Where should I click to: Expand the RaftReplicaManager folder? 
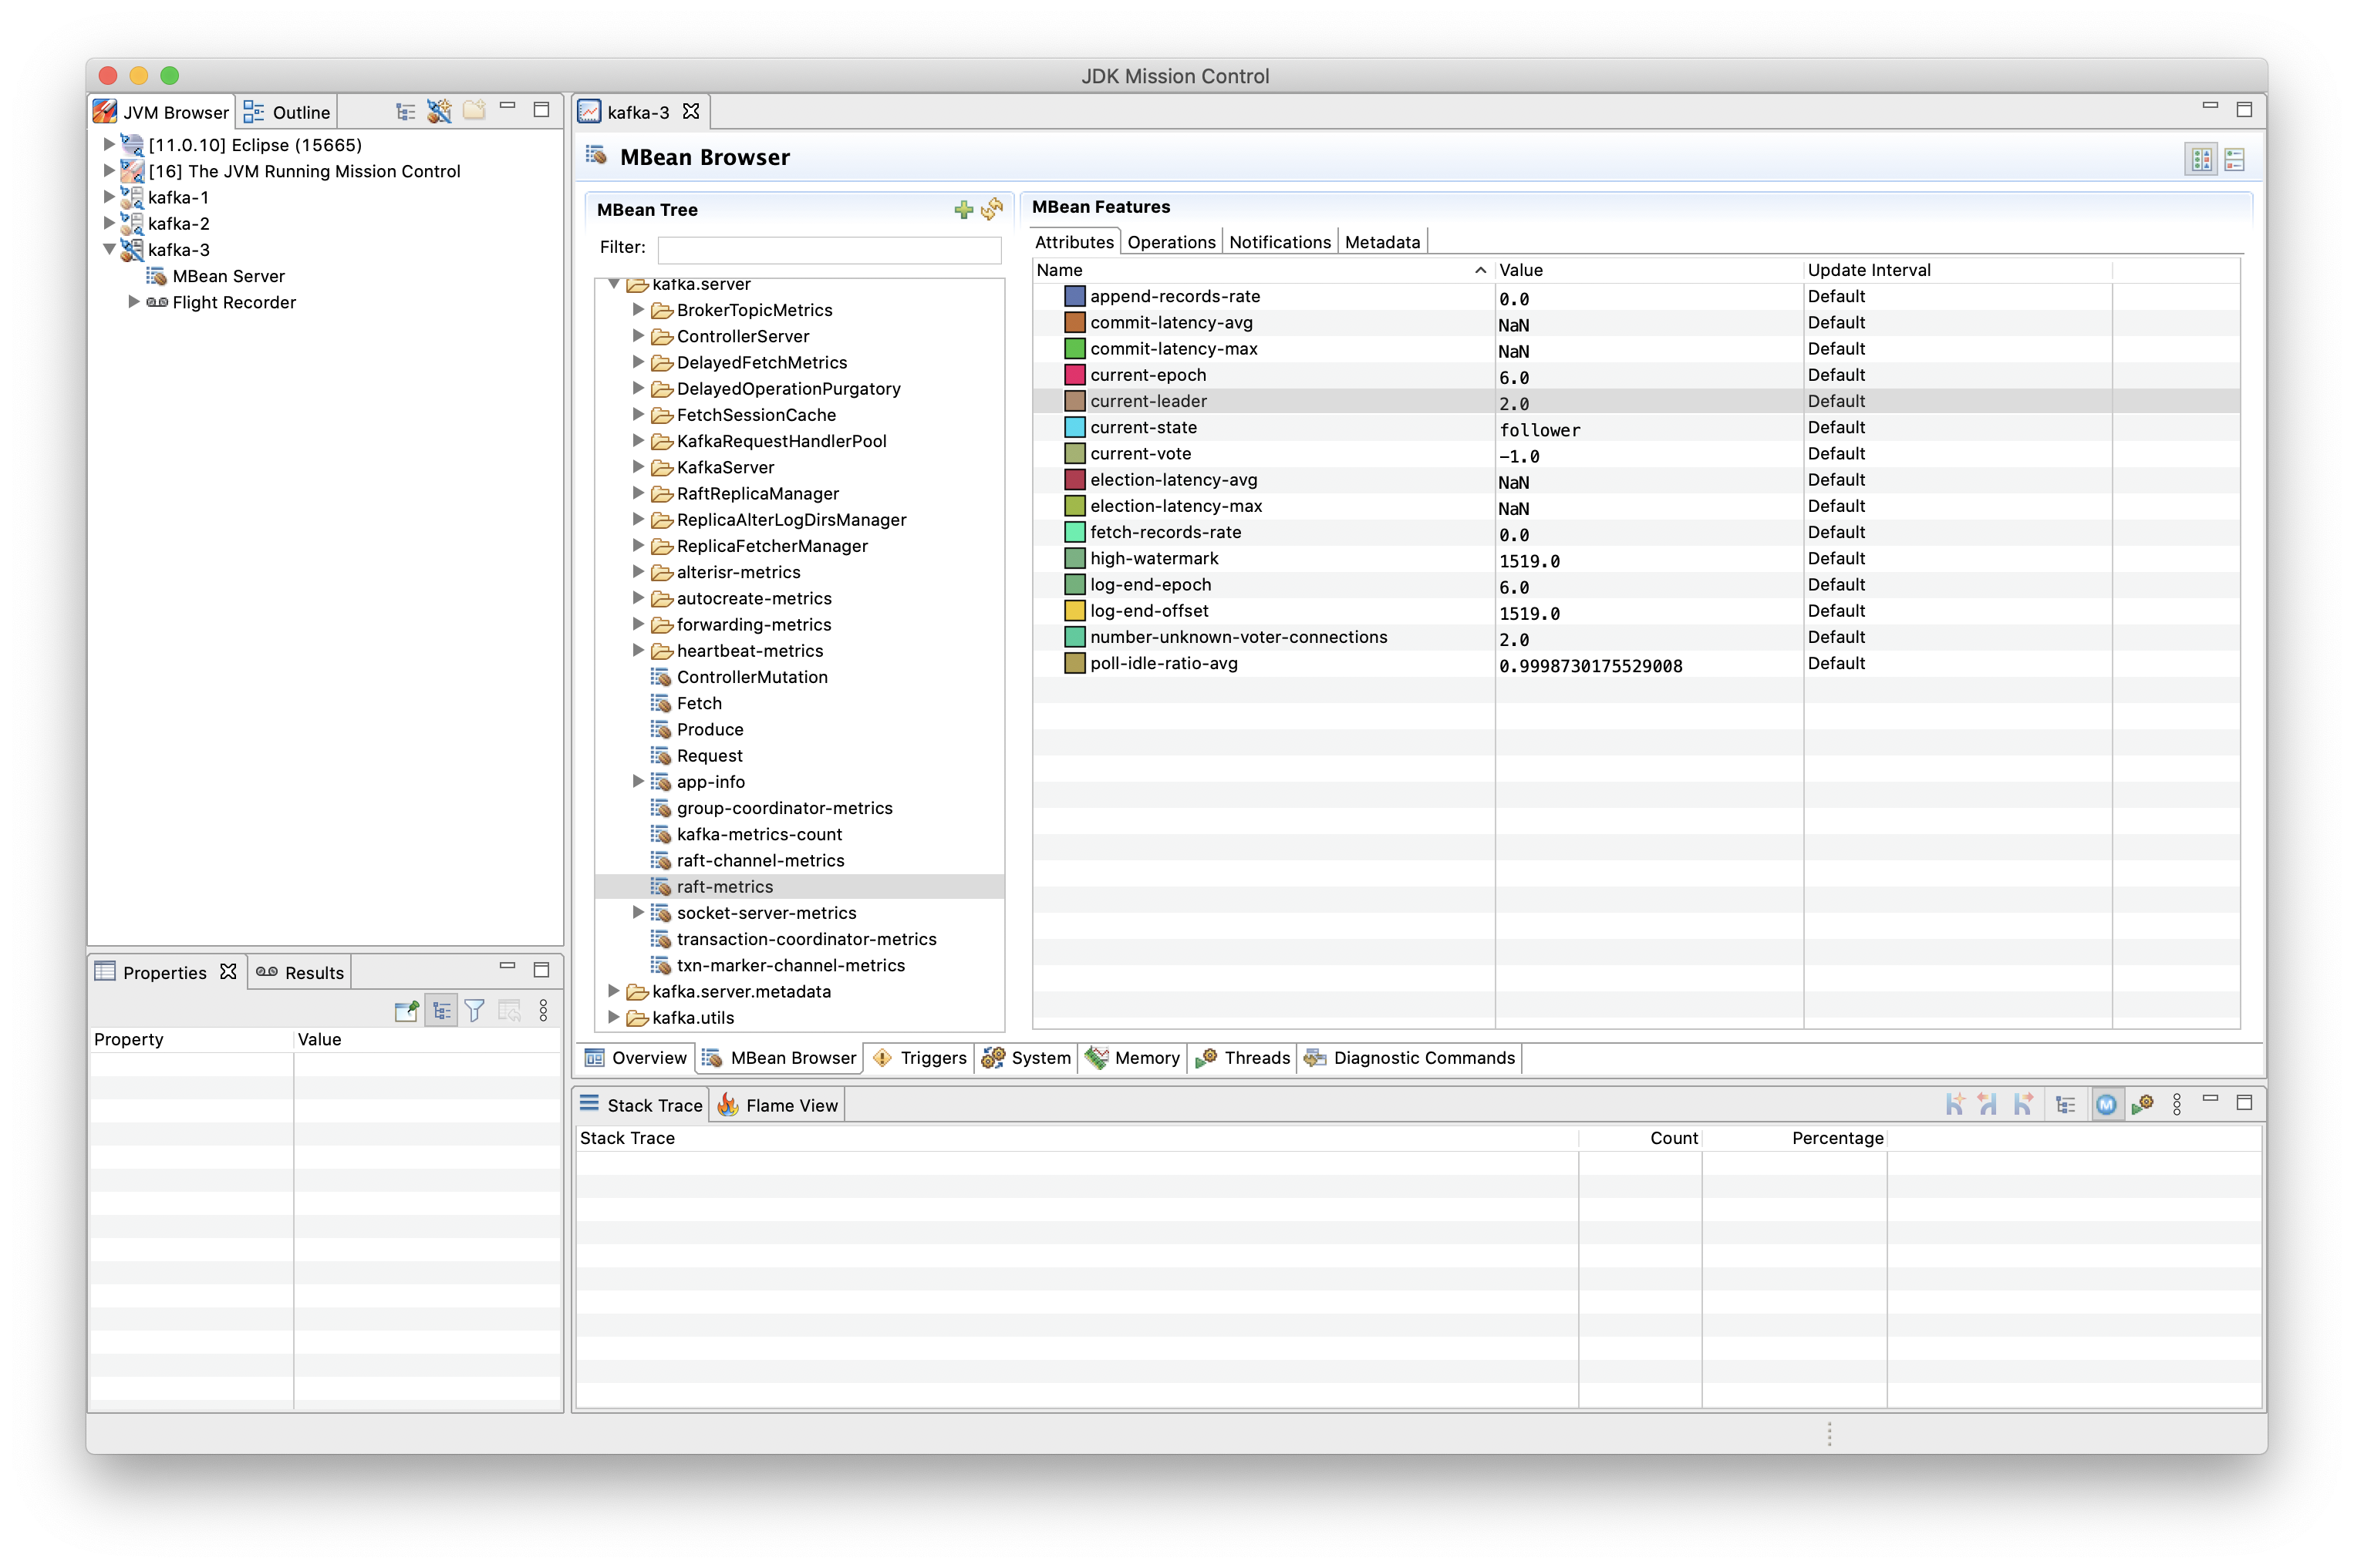click(x=637, y=493)
